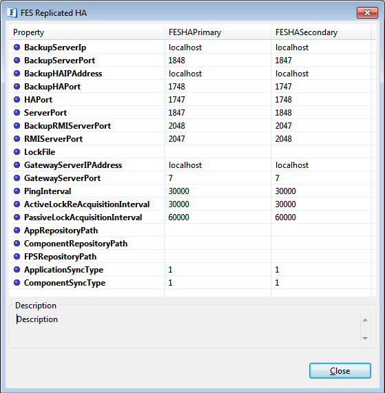The height and width of the screenshot is (393, 385).
Task: Click the Fiorano F icon in title bar
Action: [12, 12]
